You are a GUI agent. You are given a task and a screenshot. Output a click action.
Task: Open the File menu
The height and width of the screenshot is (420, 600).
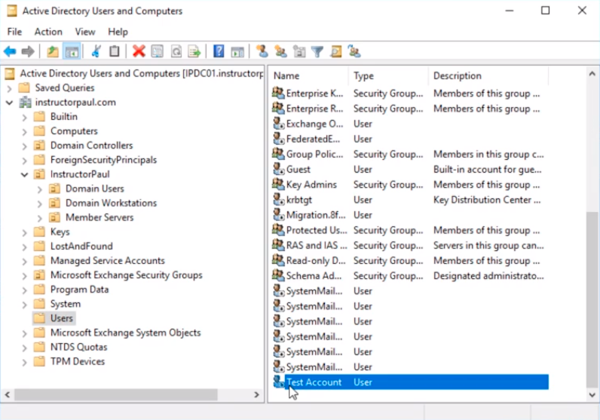pyautogui.click(x=14, y=32)
